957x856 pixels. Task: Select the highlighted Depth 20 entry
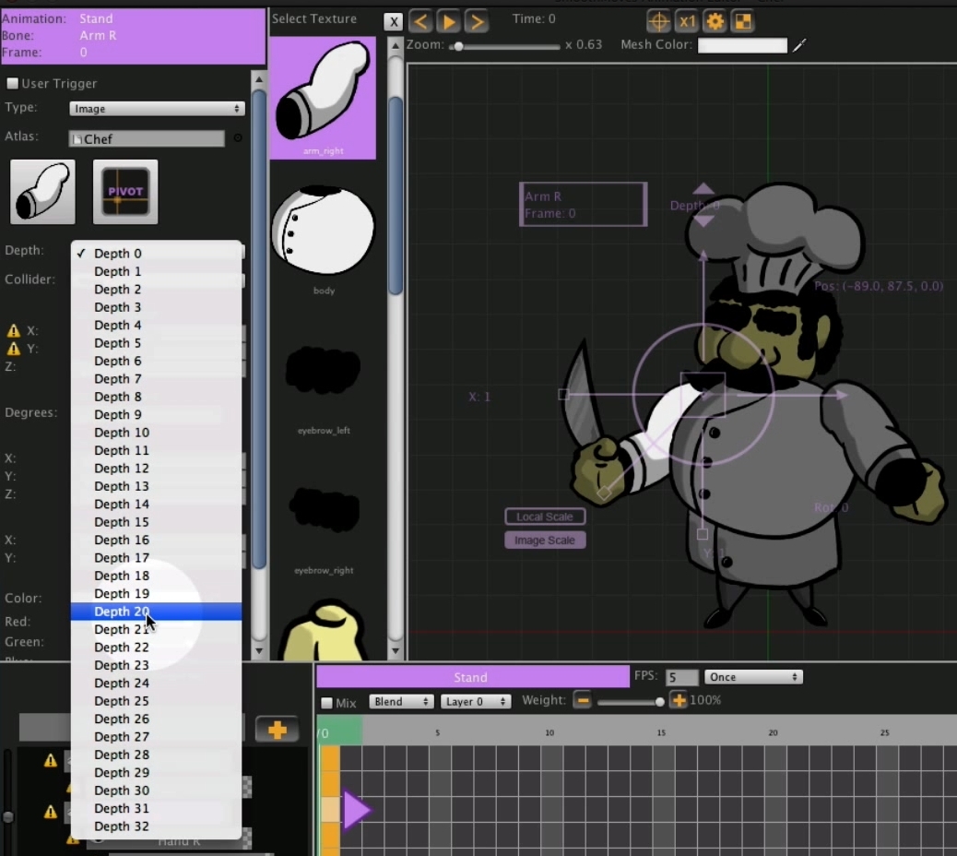(x=156, y=612)
